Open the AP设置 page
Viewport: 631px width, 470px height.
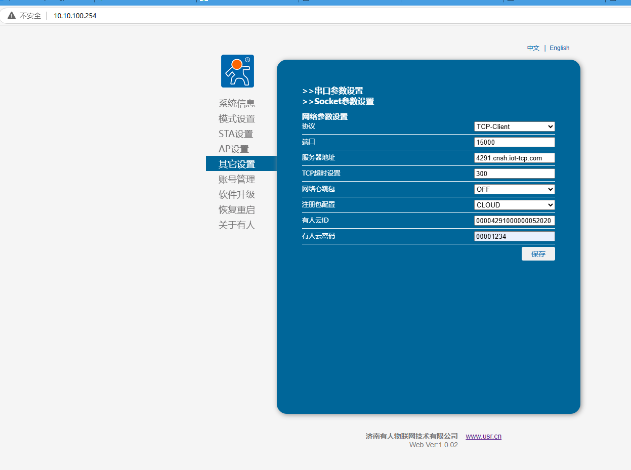pyautogui.click(x=234, y=149)
